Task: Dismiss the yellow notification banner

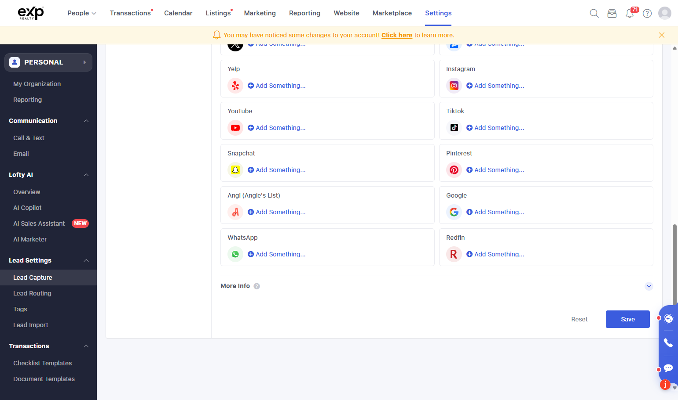Action: point(662,35)
